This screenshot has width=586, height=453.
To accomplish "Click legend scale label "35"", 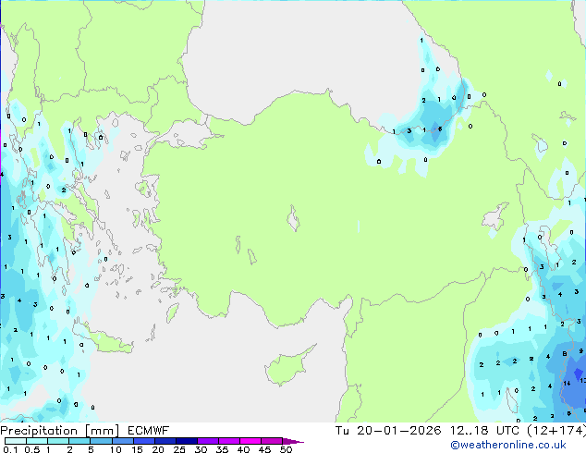I will pyautogui.click(x=222, y=449).
